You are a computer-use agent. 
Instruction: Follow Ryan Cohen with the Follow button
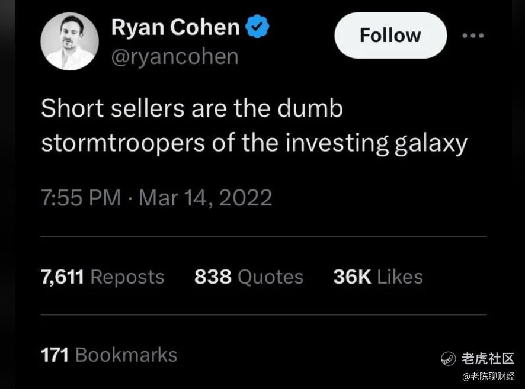(390, 36)
